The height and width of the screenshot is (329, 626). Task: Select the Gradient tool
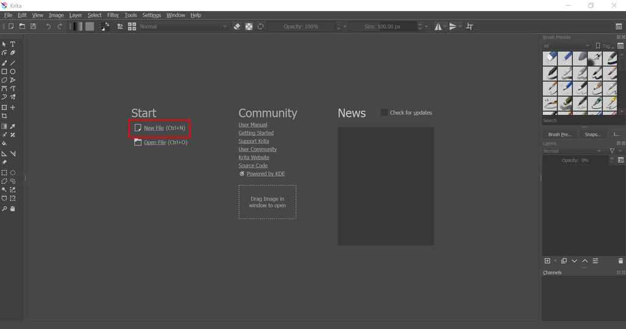[x=4, y=126]
